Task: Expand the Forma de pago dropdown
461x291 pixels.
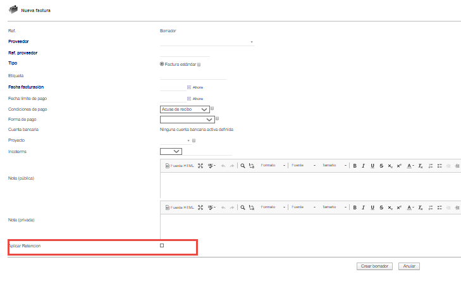Action: pos(187,120)
